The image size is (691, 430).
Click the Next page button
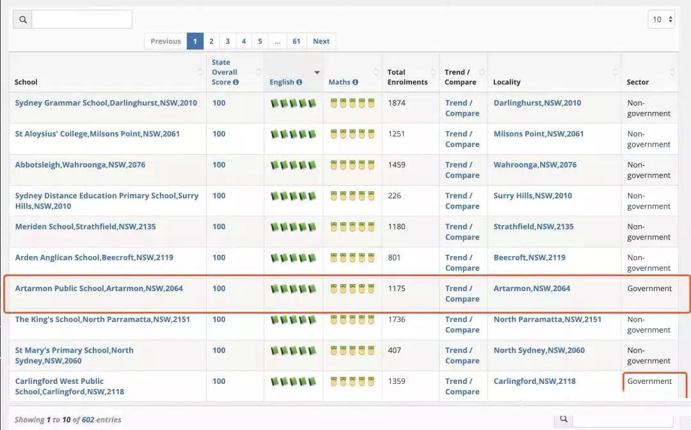click(x=321, y=41)
